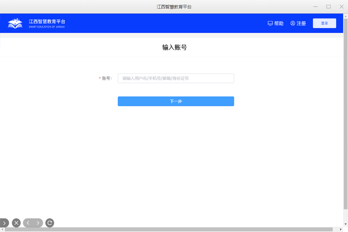Expand the bottom-left floating toolbar arrow

(x=4, y=223)
